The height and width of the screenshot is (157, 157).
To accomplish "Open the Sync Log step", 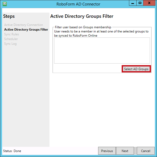I will [x=10, y=44].
